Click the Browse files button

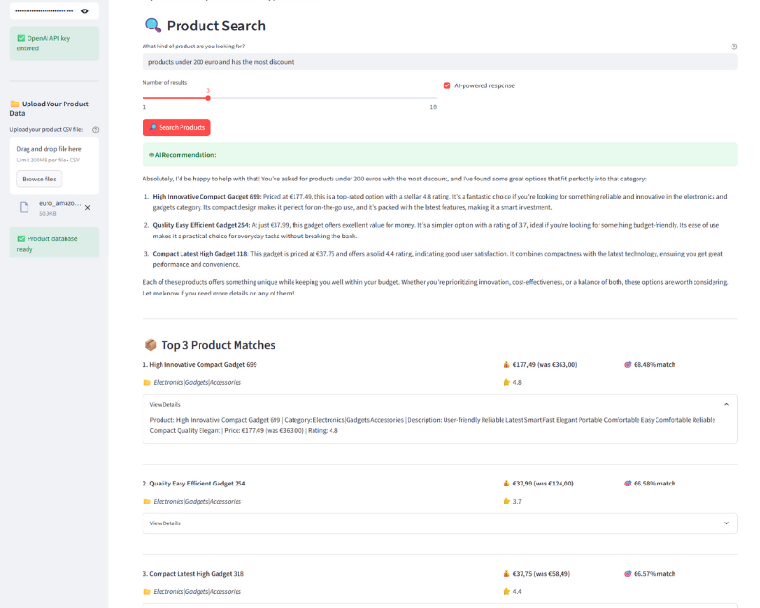39,179
